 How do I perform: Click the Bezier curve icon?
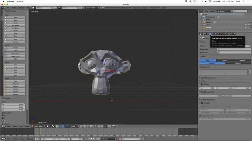(6, 48)
